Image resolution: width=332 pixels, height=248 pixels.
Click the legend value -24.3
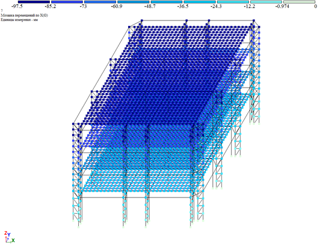click(x=216, y=7)
